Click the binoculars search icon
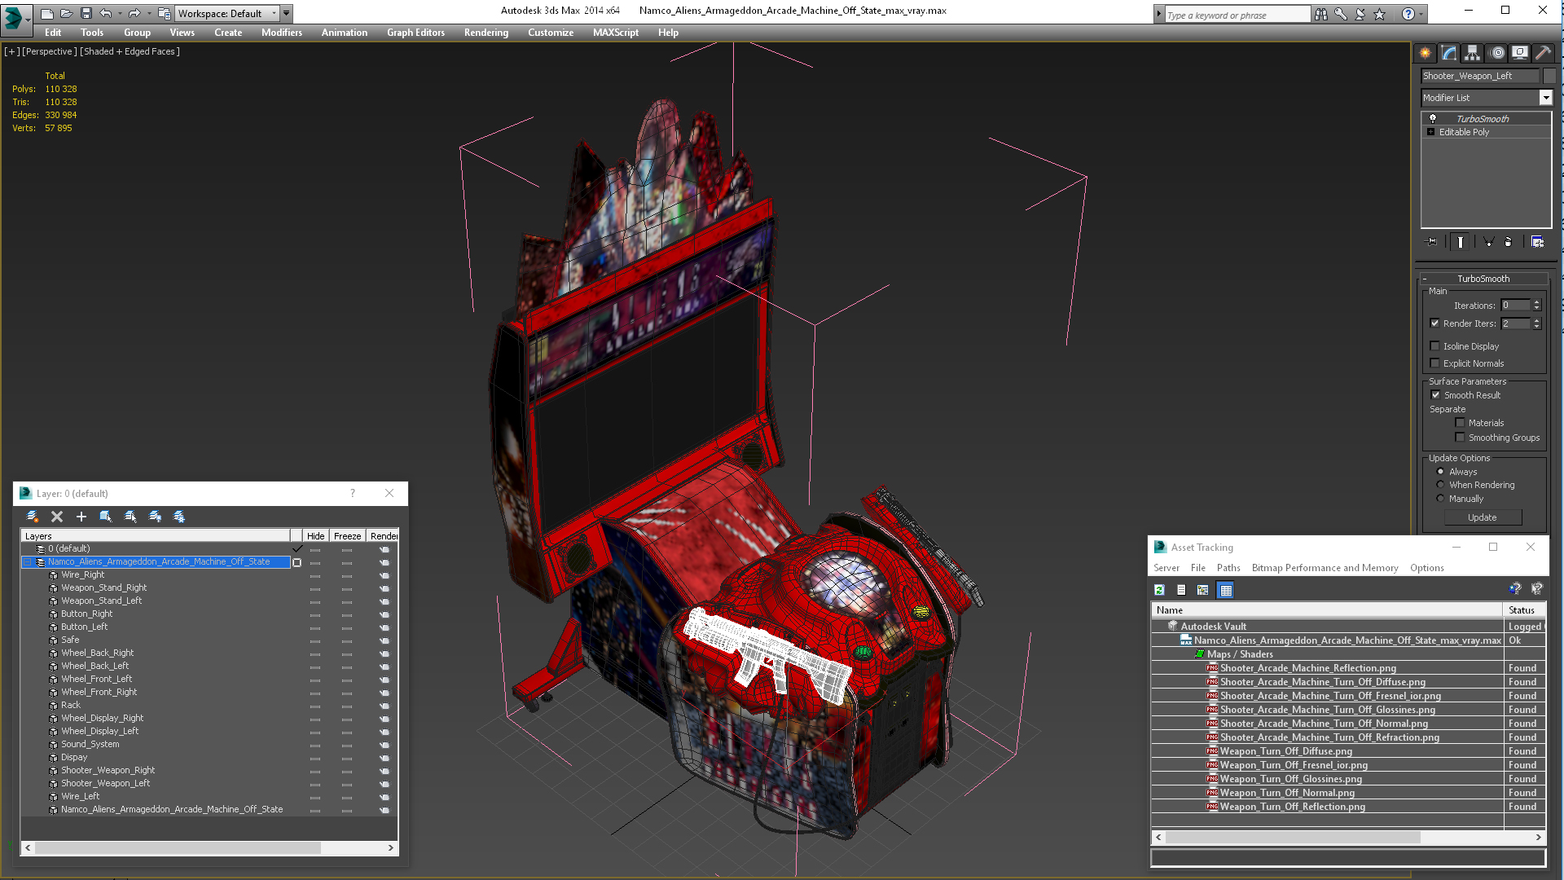1564x880 pixels. (x=1320, y=14)
